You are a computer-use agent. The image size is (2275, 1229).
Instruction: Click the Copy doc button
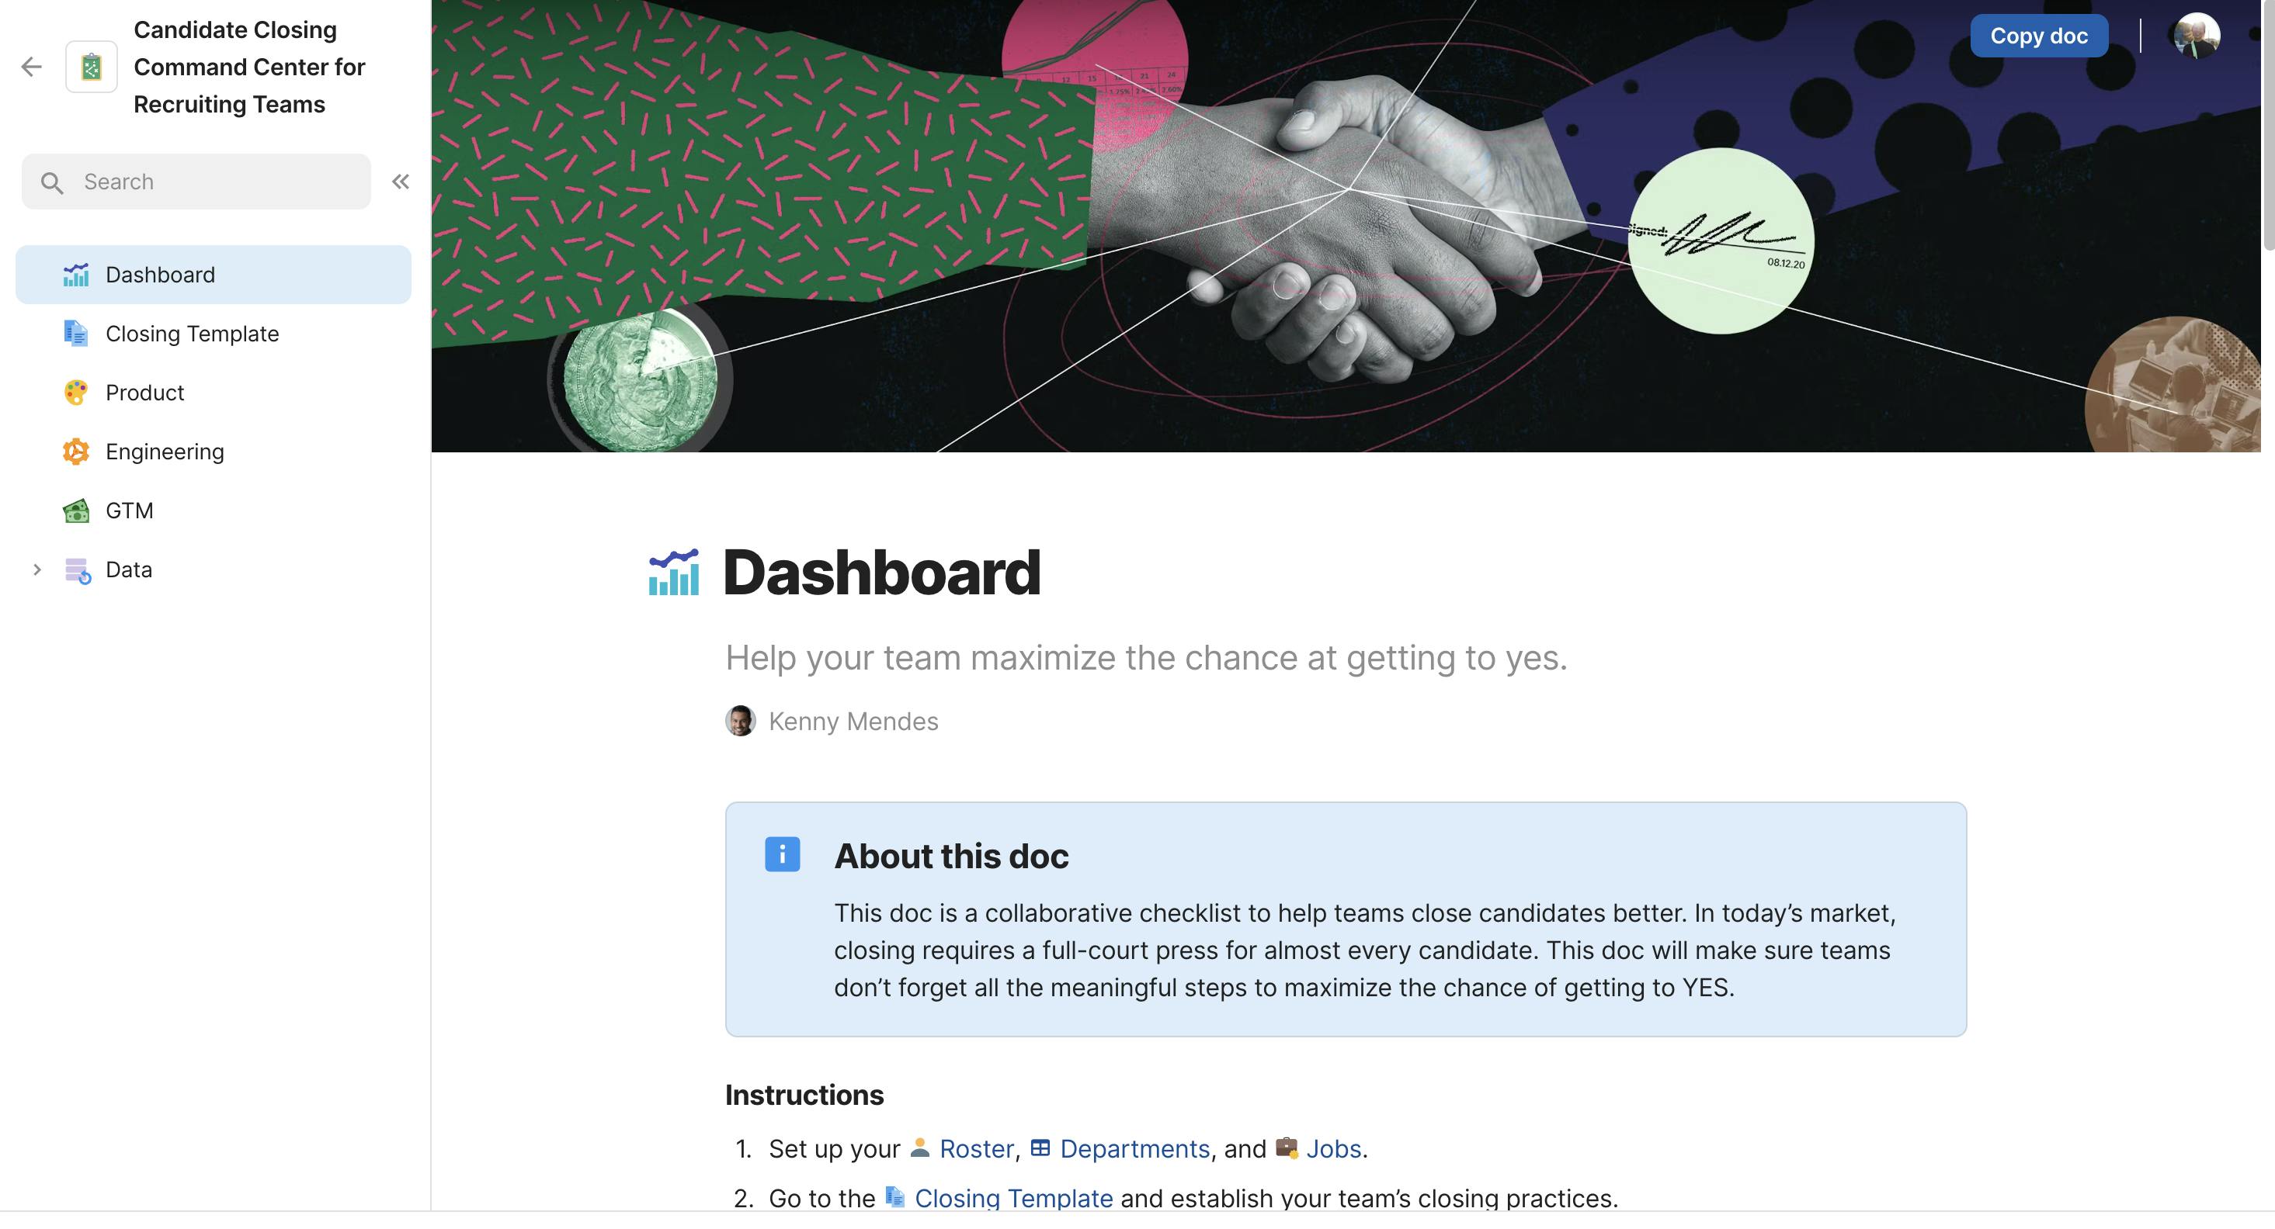pos(2041,35)
